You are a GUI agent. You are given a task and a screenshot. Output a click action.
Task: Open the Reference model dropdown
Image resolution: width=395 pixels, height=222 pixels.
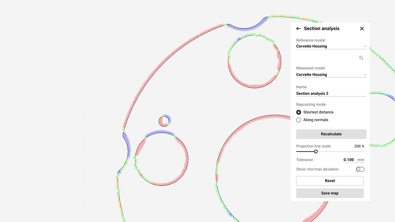tap(331, 46)
